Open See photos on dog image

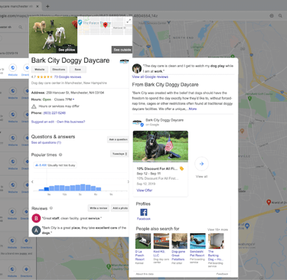67,50
